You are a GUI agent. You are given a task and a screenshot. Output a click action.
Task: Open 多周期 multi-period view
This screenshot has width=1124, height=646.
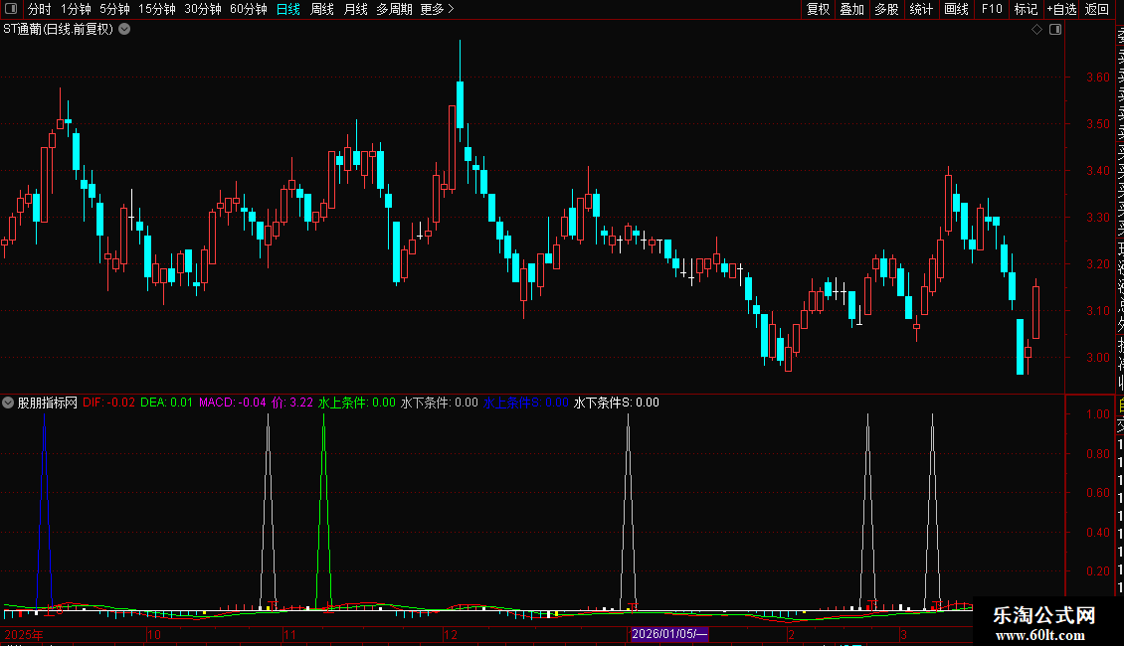(x=394, y=9)
